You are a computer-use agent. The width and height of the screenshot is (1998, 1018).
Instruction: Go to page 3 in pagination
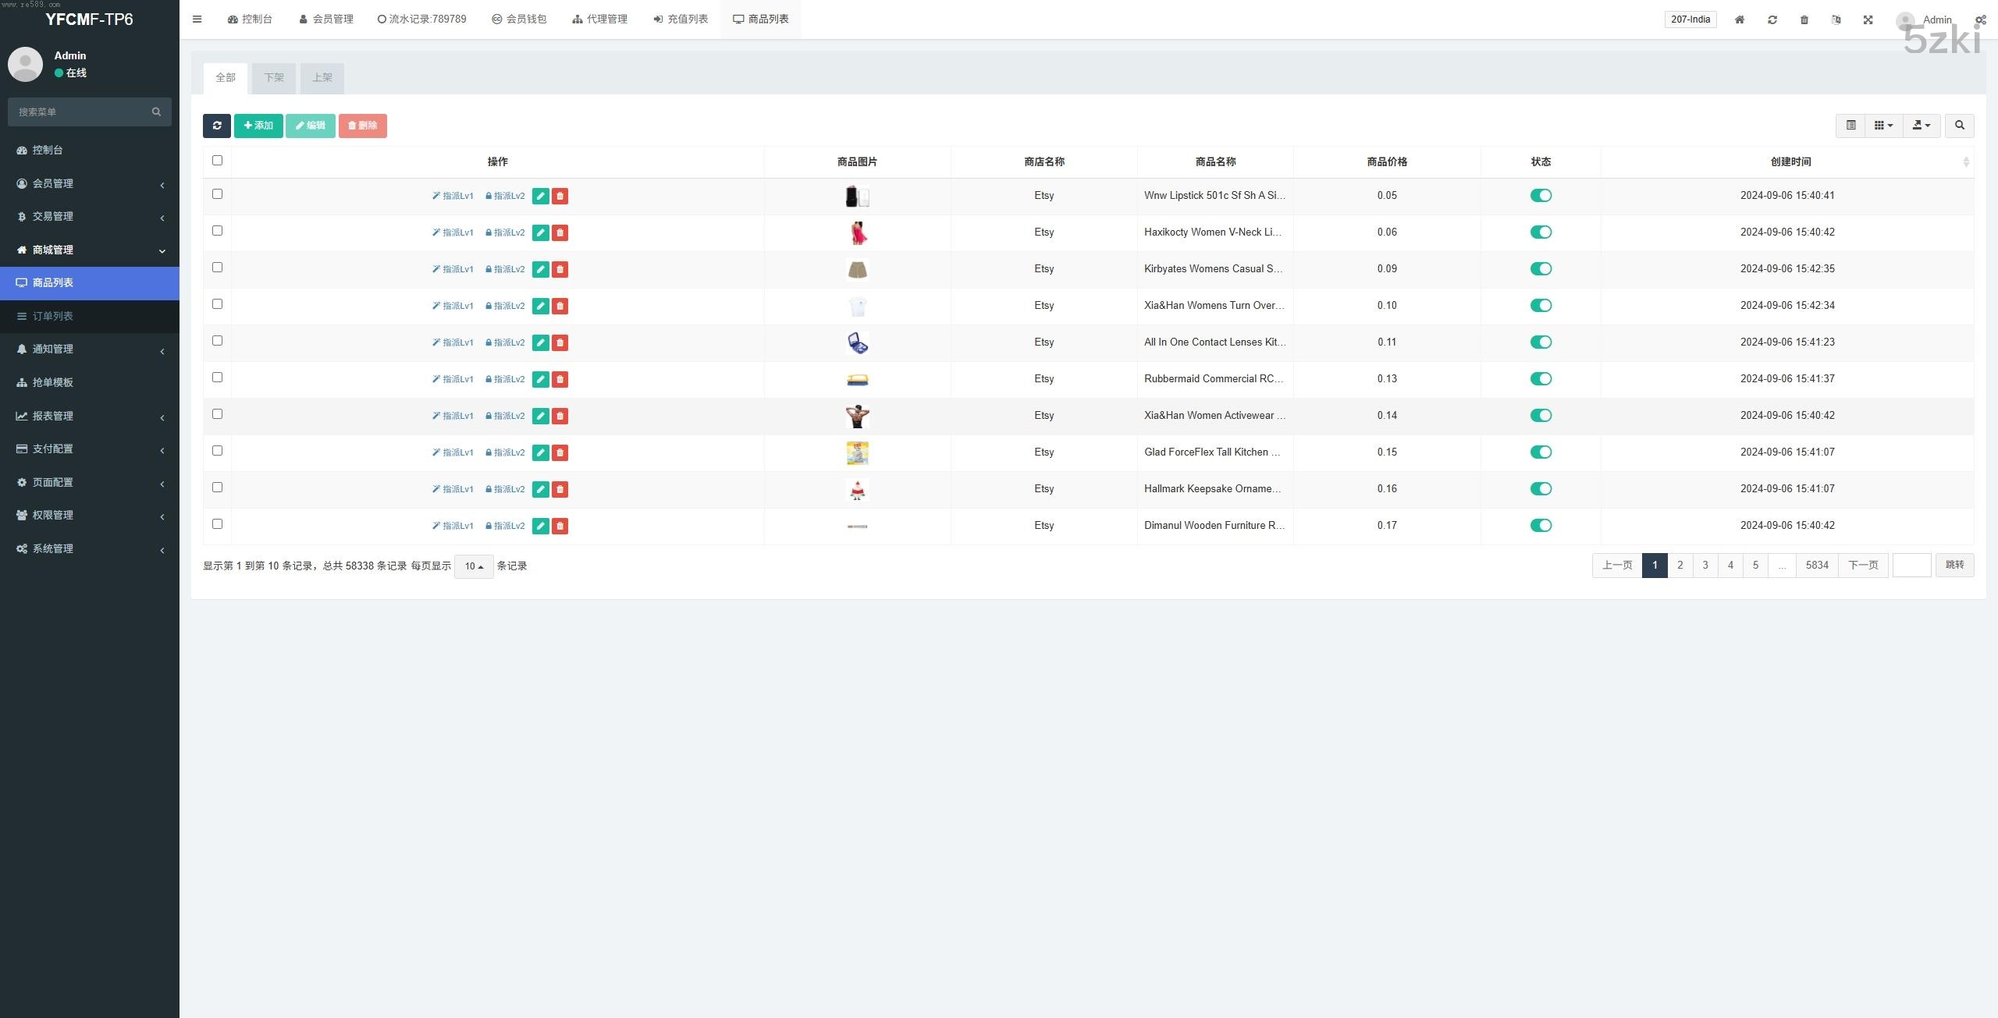point(1705,566)
